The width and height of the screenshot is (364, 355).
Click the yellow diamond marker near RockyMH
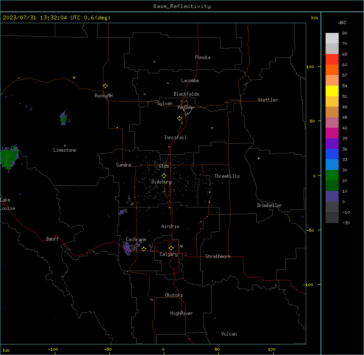(106, 86)
